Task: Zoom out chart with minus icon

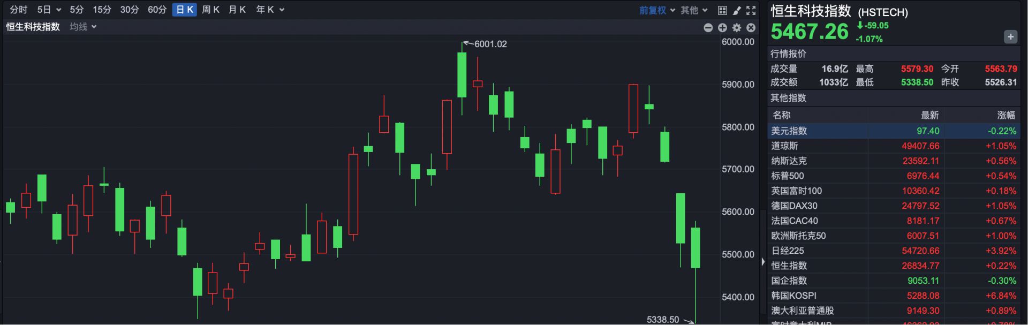Action: 708,27
